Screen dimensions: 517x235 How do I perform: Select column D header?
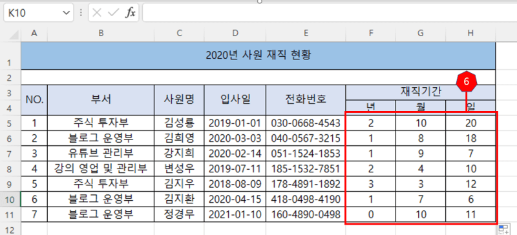[x=235, y=33]
